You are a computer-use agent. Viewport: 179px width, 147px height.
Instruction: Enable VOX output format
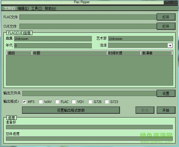(x=74, y=102)
